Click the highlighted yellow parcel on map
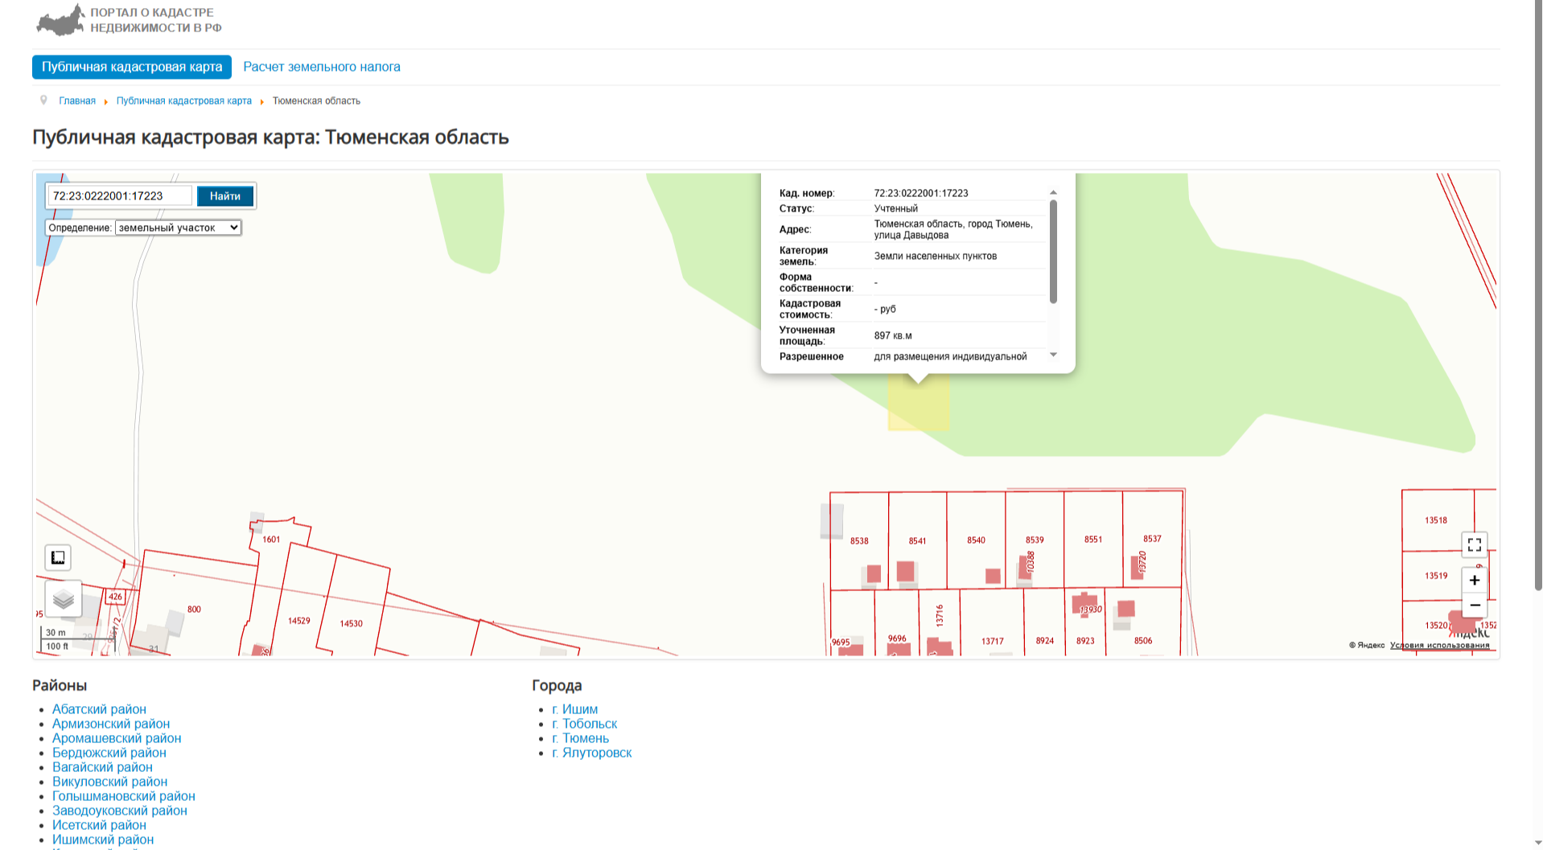 coord(918,409)
